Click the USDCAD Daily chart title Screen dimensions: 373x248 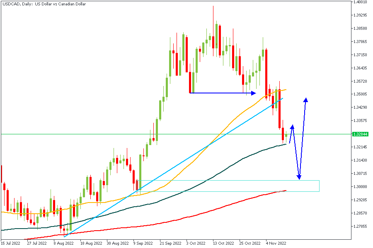click(x=44, y=4)
